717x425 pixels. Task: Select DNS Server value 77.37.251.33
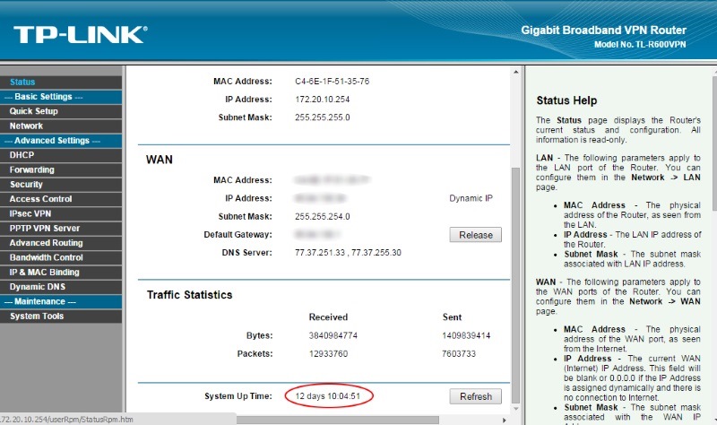coord(320,253)
